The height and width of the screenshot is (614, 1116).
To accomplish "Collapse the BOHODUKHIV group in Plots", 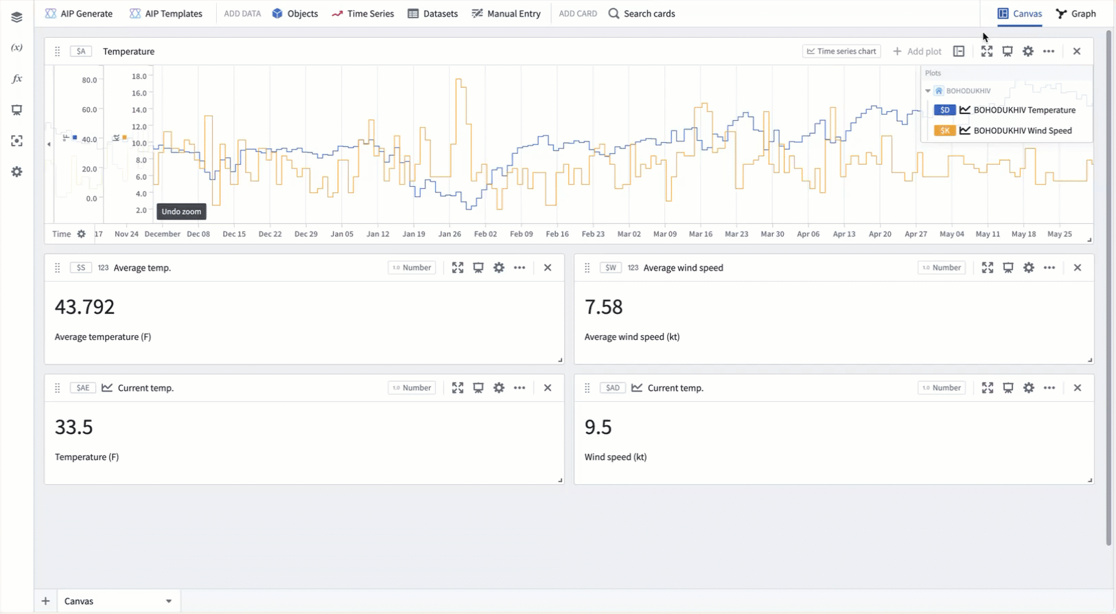I will 928,91.
